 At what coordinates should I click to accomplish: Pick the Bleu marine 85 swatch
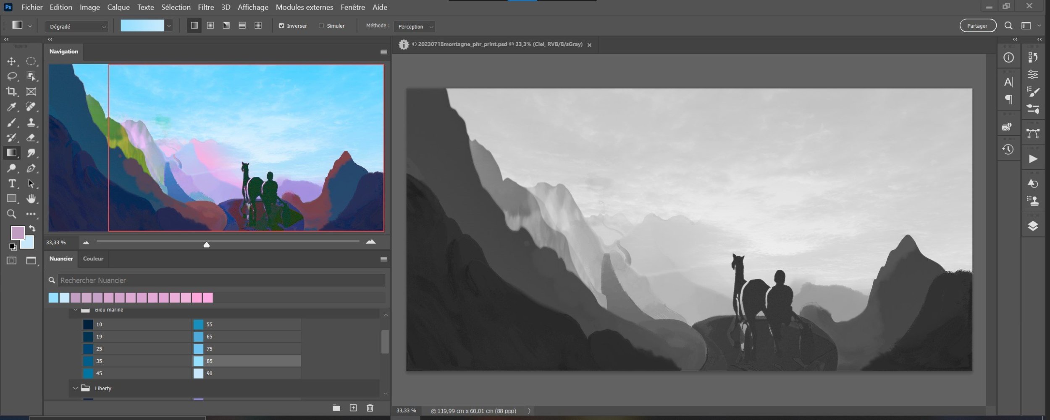pos(198,361)
